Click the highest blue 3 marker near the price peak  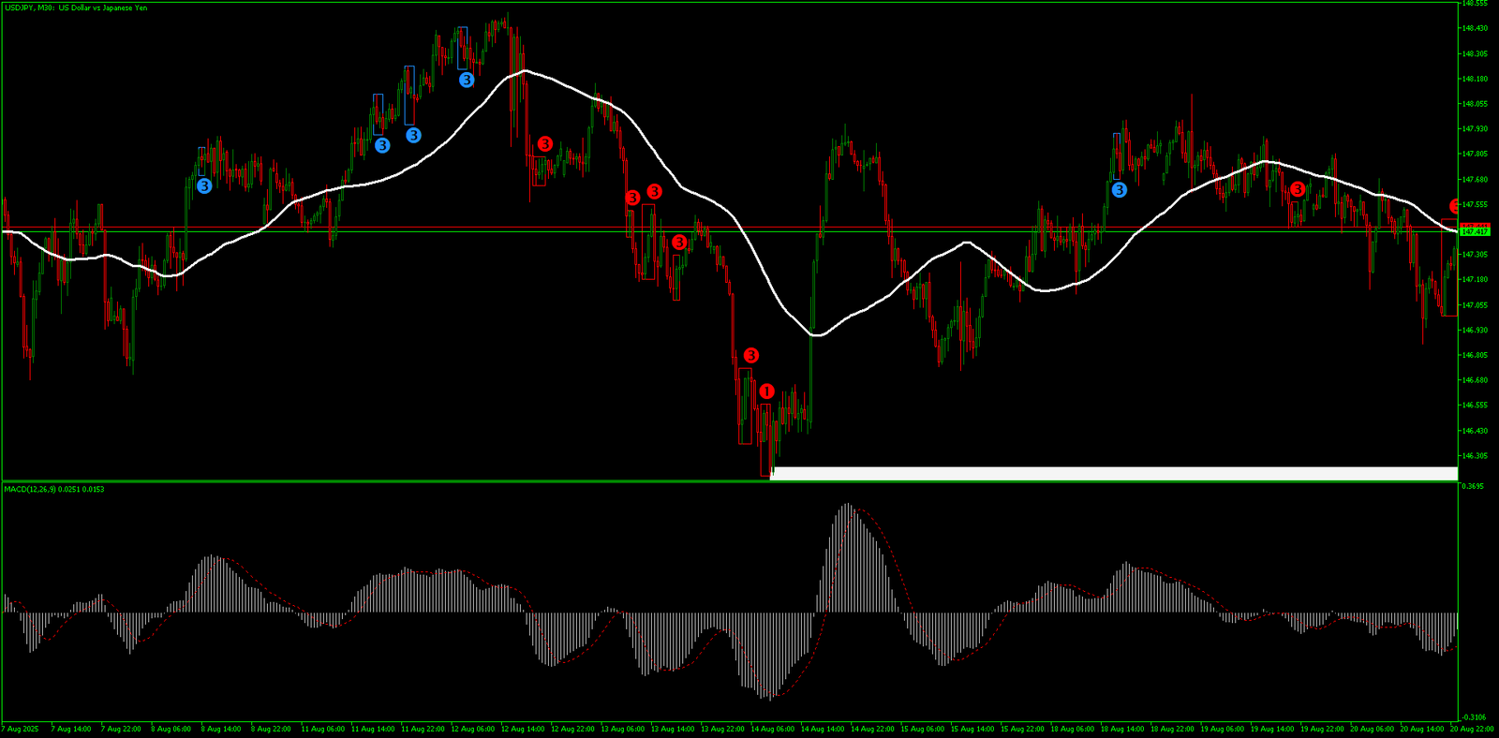tap(466, 81)
